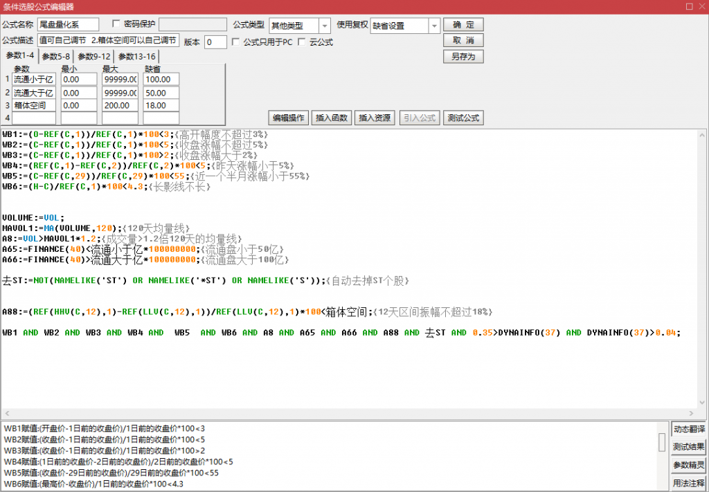Enable the 公式只用于PC checkbox

tap(236, 42)
